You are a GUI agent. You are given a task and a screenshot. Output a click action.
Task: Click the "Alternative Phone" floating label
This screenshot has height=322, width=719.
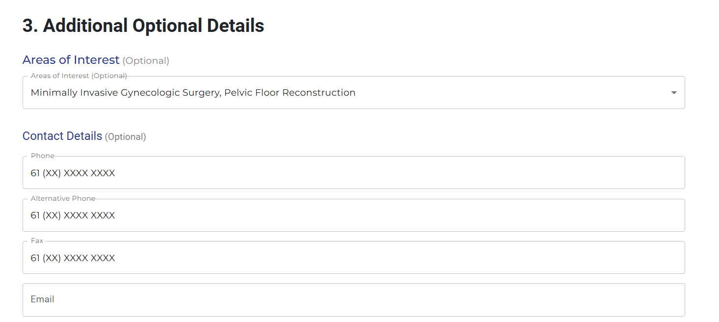(63, 198)
